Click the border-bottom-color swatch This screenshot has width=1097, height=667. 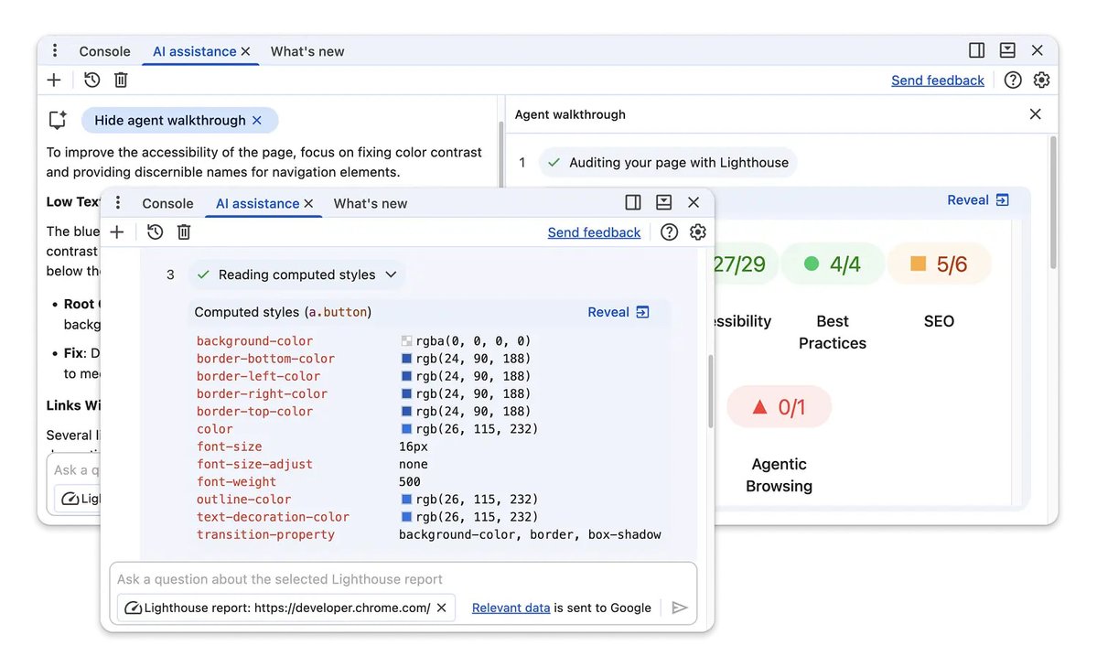(x=406, y=359)
